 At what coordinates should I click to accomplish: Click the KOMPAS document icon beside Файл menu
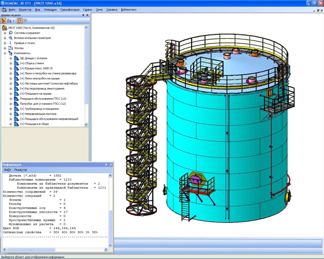(x=4, y=10)
